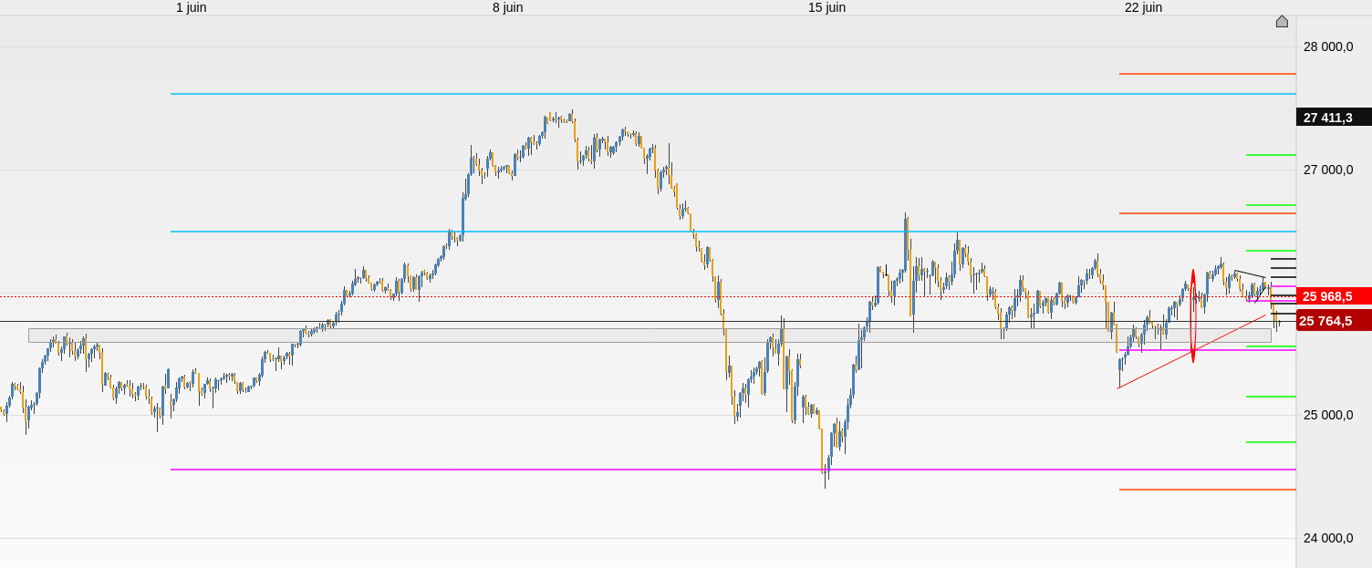Click the 25 000,0 price axis label
Screen dimensions: 1372x568
tap(1327, 415)
